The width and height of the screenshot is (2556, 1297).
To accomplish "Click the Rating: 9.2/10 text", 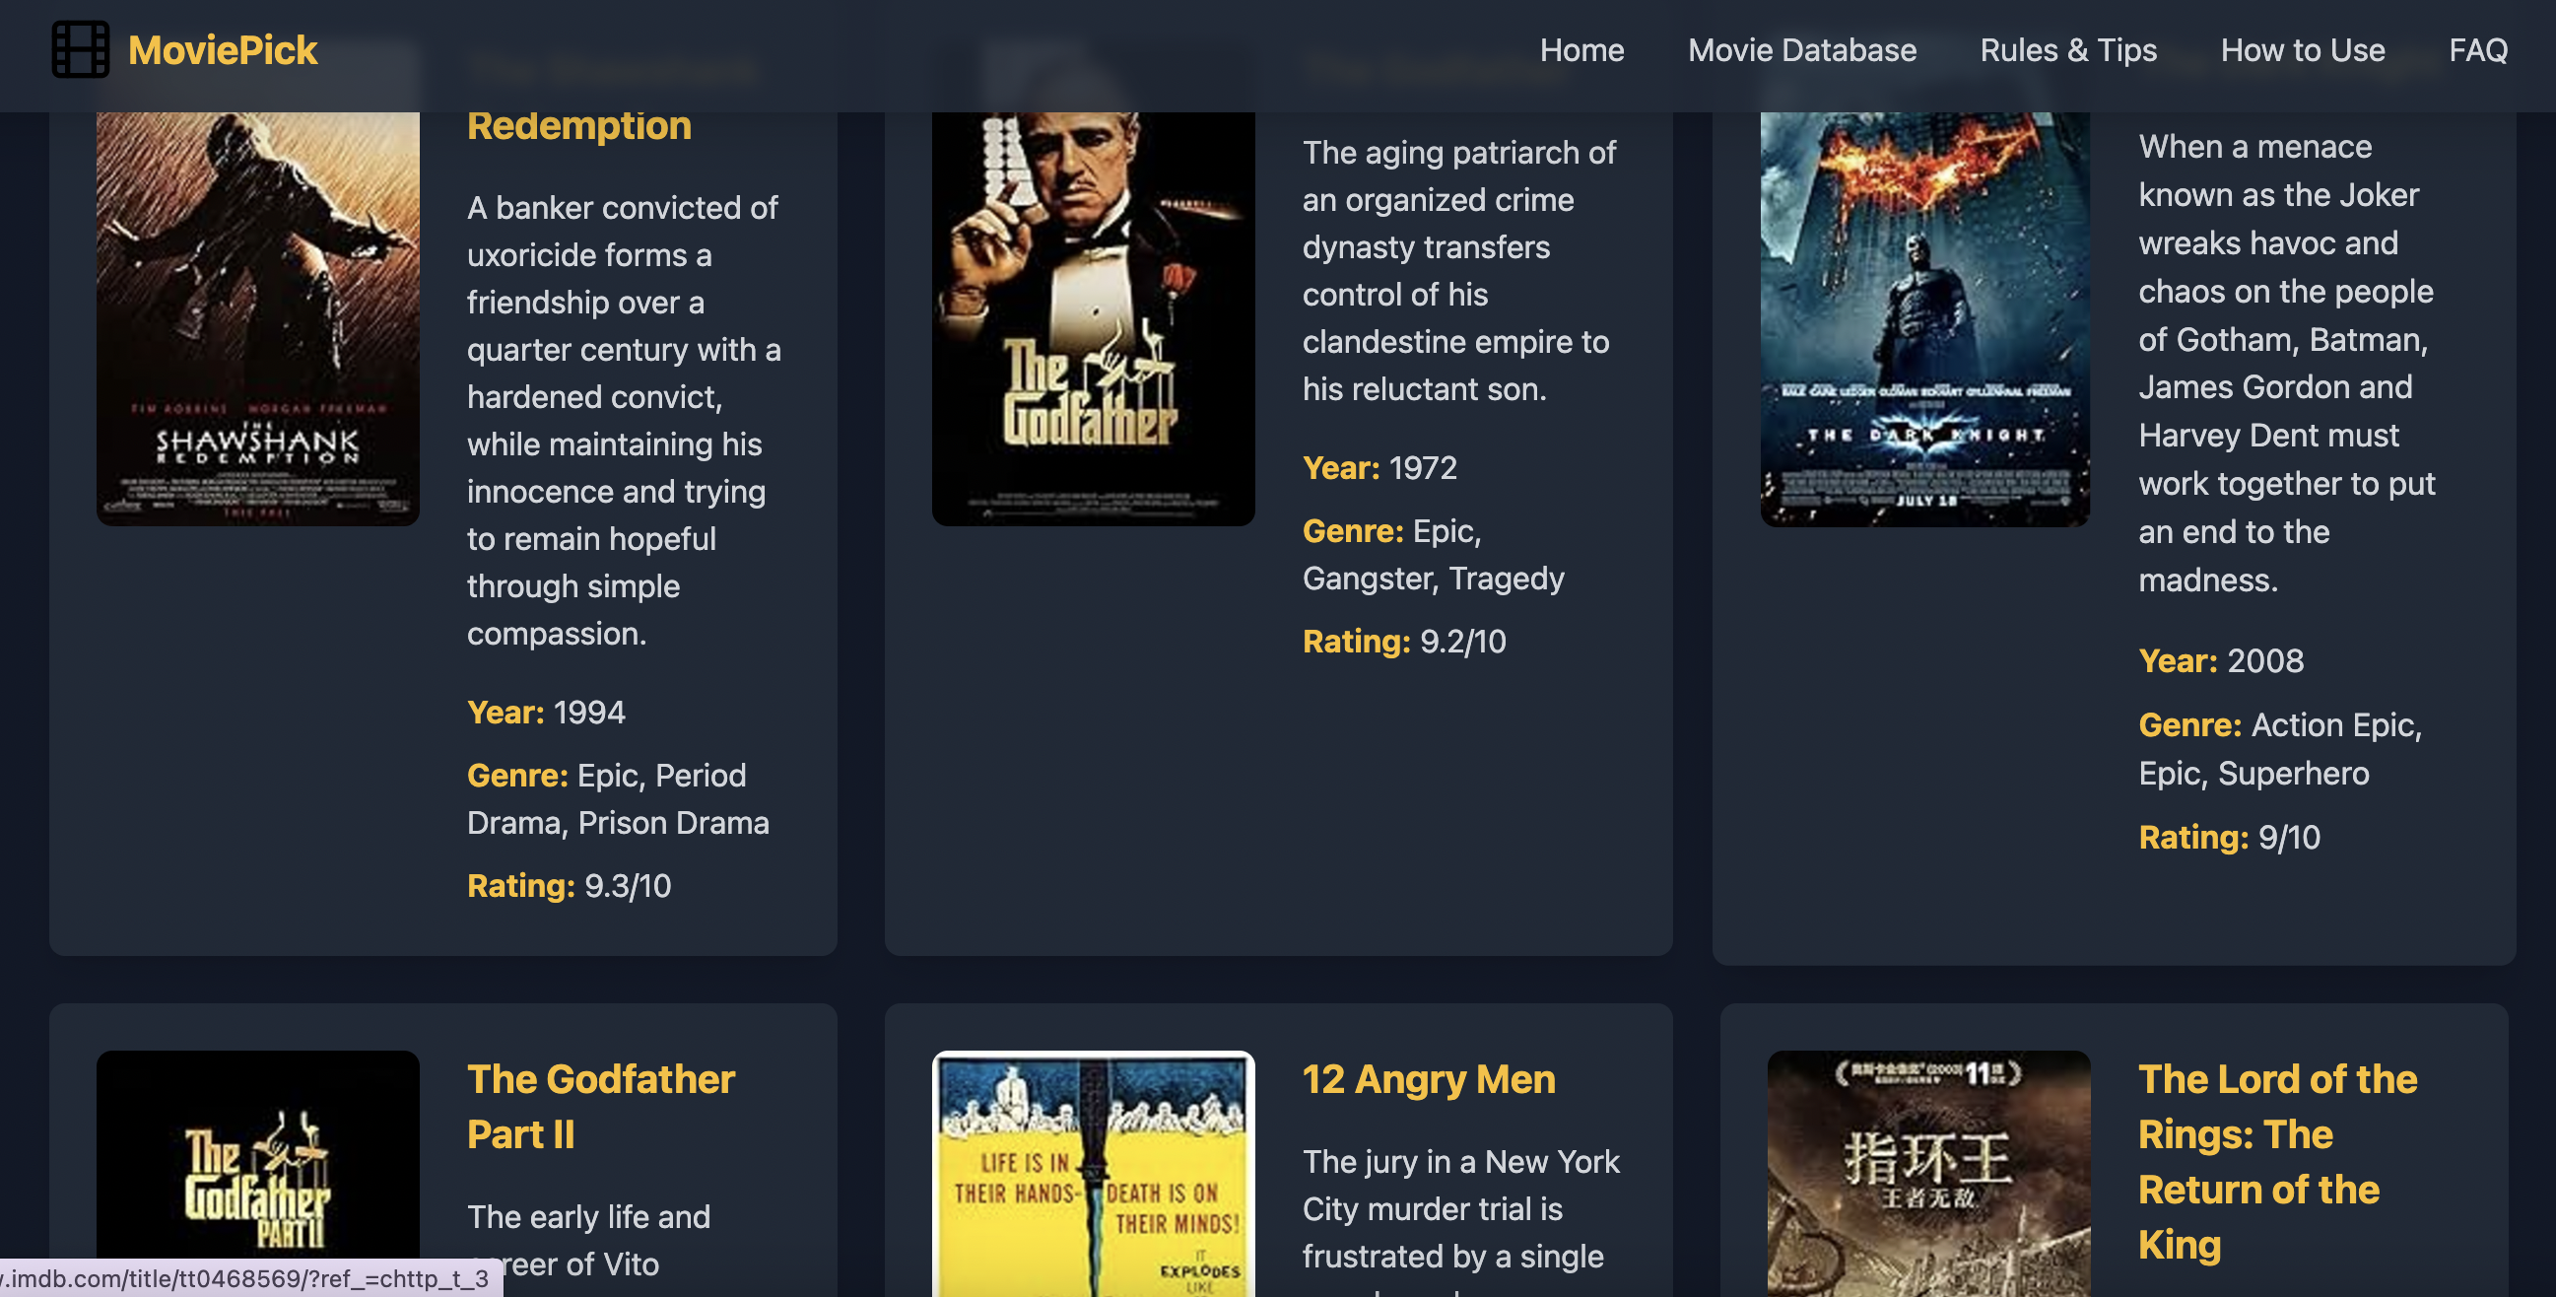I will (x=1404, y=641).
